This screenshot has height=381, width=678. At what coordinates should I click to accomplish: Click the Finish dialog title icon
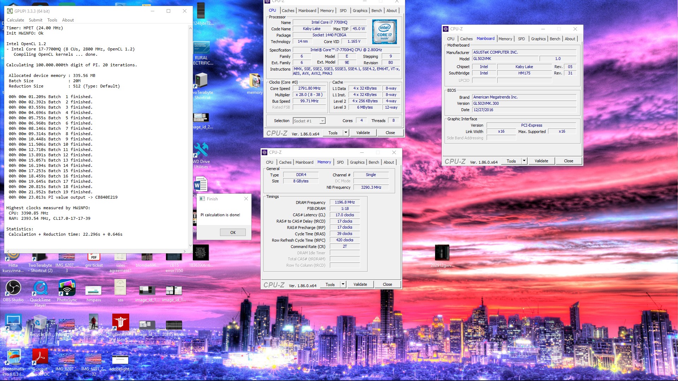(x=202, y=199)
